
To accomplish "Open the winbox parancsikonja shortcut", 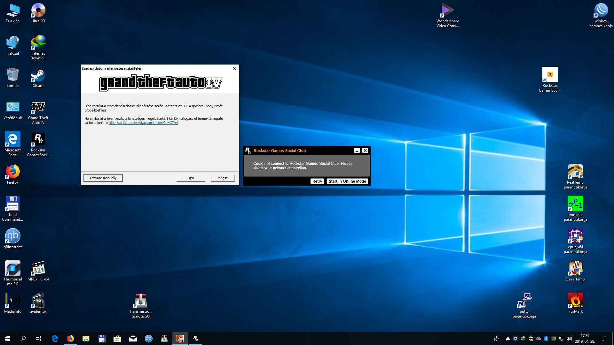I will point(601,15).
